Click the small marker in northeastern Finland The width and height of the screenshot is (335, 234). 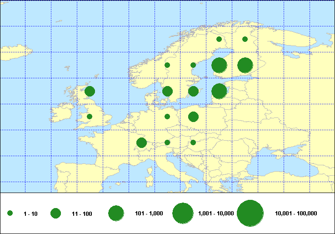coord(245,39)
